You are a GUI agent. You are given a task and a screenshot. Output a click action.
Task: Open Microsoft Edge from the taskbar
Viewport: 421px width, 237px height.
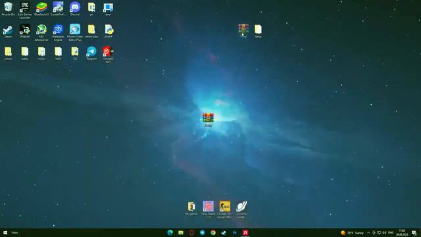point(170,232)
